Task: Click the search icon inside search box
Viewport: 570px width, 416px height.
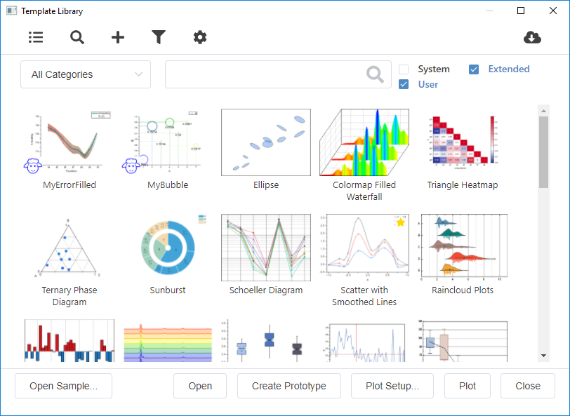Action: (x=373, y=74)
